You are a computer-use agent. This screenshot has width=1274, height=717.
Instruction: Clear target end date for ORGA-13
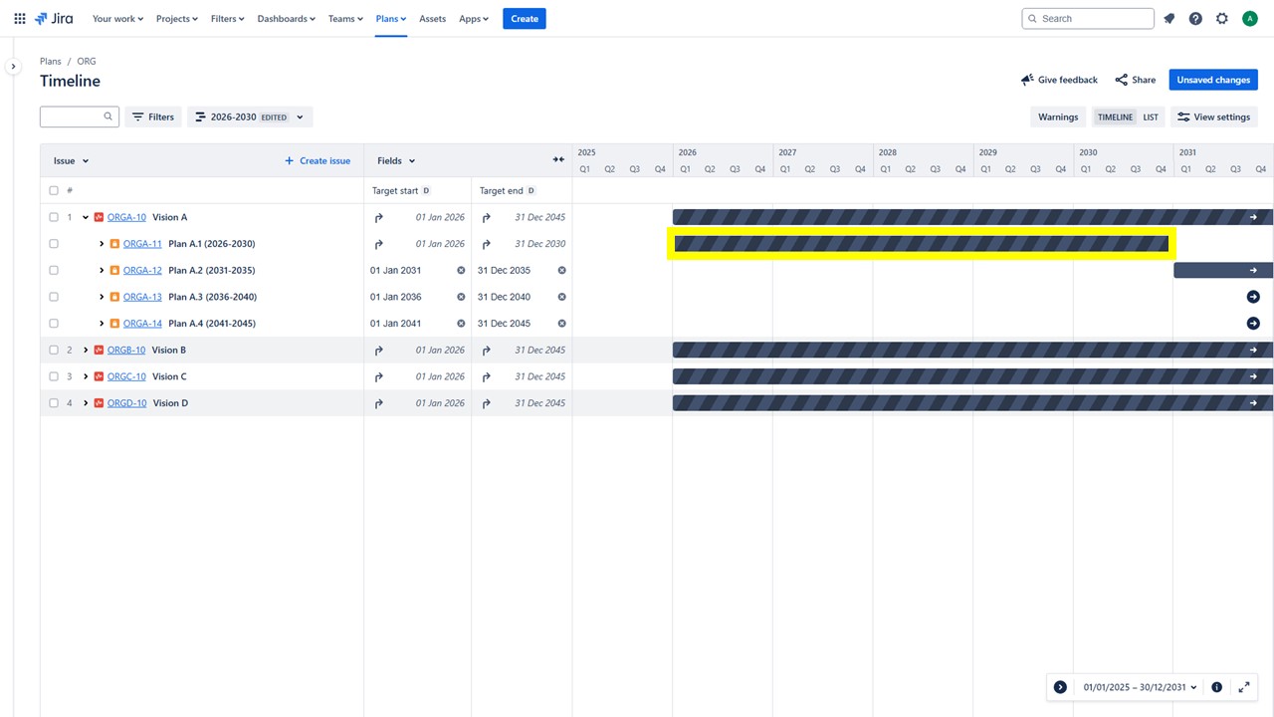coord(561,297)
